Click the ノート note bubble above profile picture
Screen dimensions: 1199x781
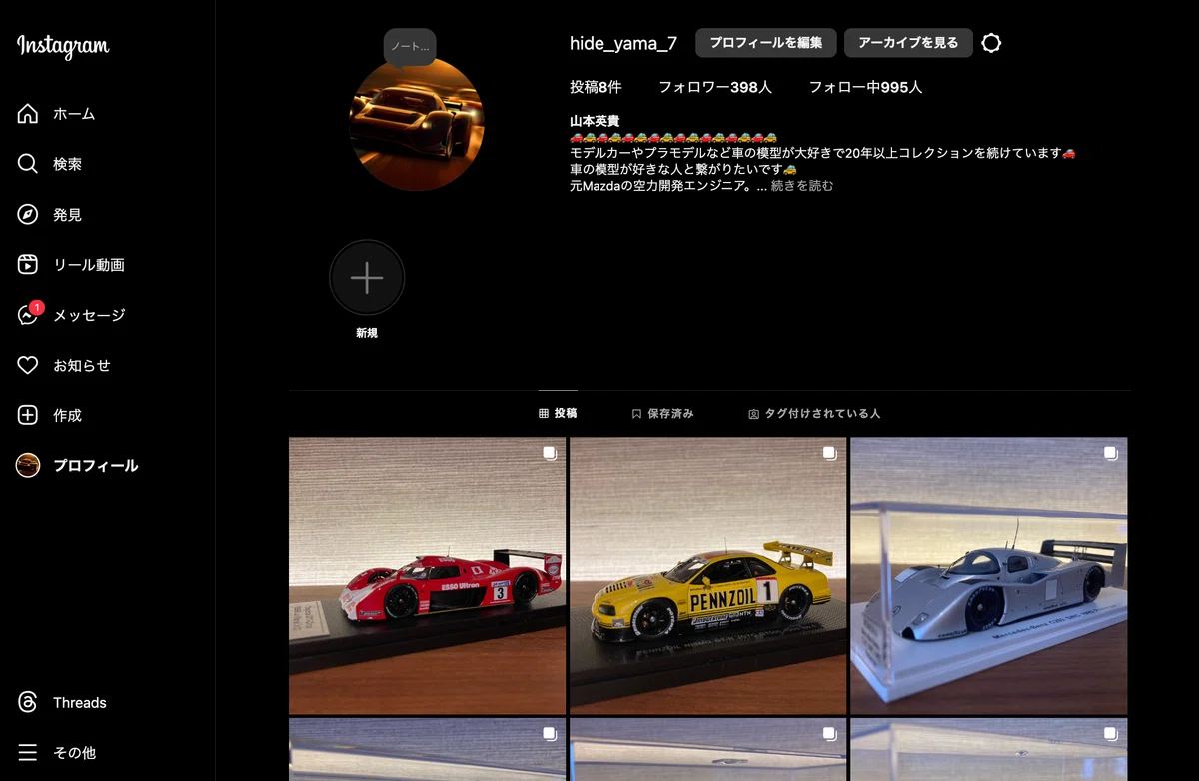[x=410, y=47]
